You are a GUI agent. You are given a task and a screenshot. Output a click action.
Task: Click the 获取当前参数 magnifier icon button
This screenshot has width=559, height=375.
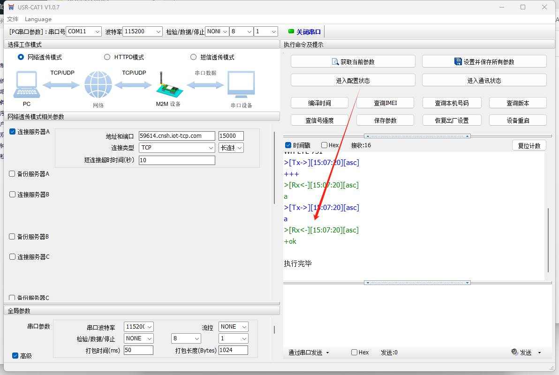(335, 61)
